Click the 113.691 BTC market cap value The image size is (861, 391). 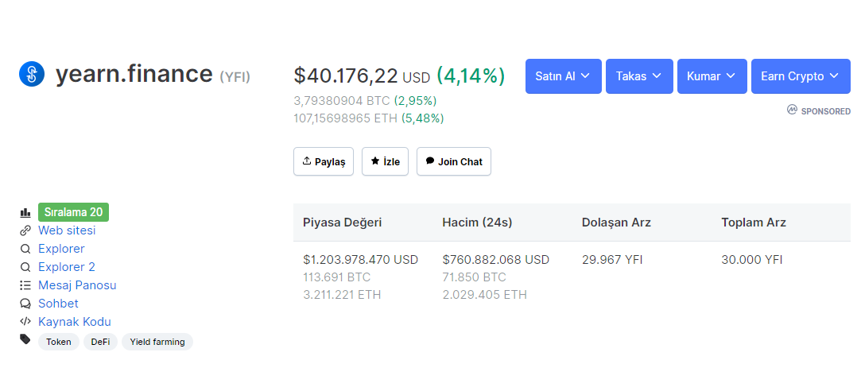(x=336, y=277)
